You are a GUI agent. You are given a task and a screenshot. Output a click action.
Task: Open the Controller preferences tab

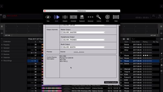73,18
